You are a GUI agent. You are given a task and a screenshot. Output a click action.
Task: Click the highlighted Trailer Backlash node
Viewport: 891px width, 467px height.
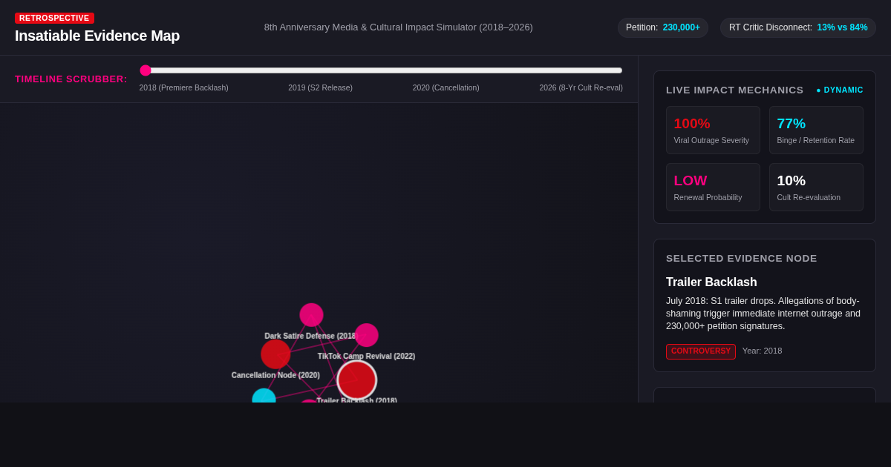coord(357,380)
